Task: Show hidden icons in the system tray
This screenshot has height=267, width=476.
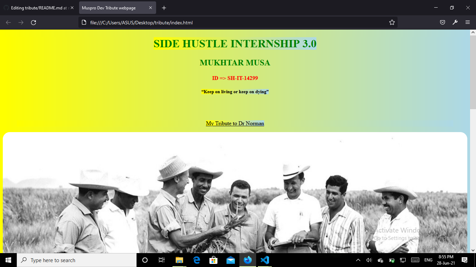Action: (358, 260)
